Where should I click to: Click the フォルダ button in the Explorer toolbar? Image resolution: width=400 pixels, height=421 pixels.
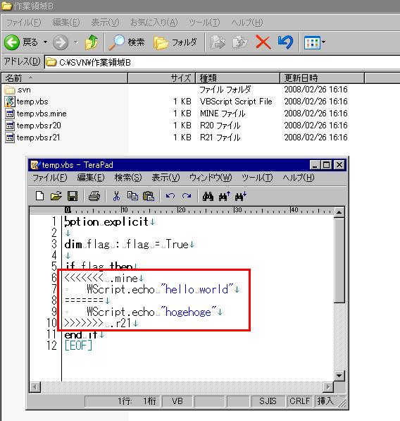175,42
